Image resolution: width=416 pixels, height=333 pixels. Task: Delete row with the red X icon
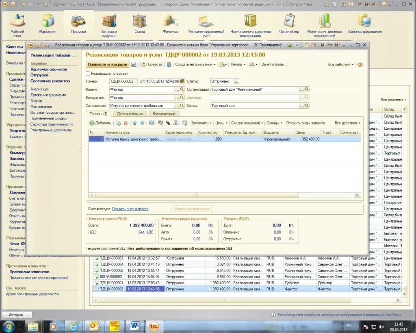126,123
